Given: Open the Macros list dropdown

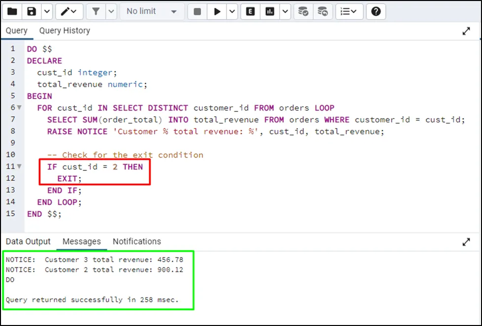Looking at the screenshot, I should [349, 11].
